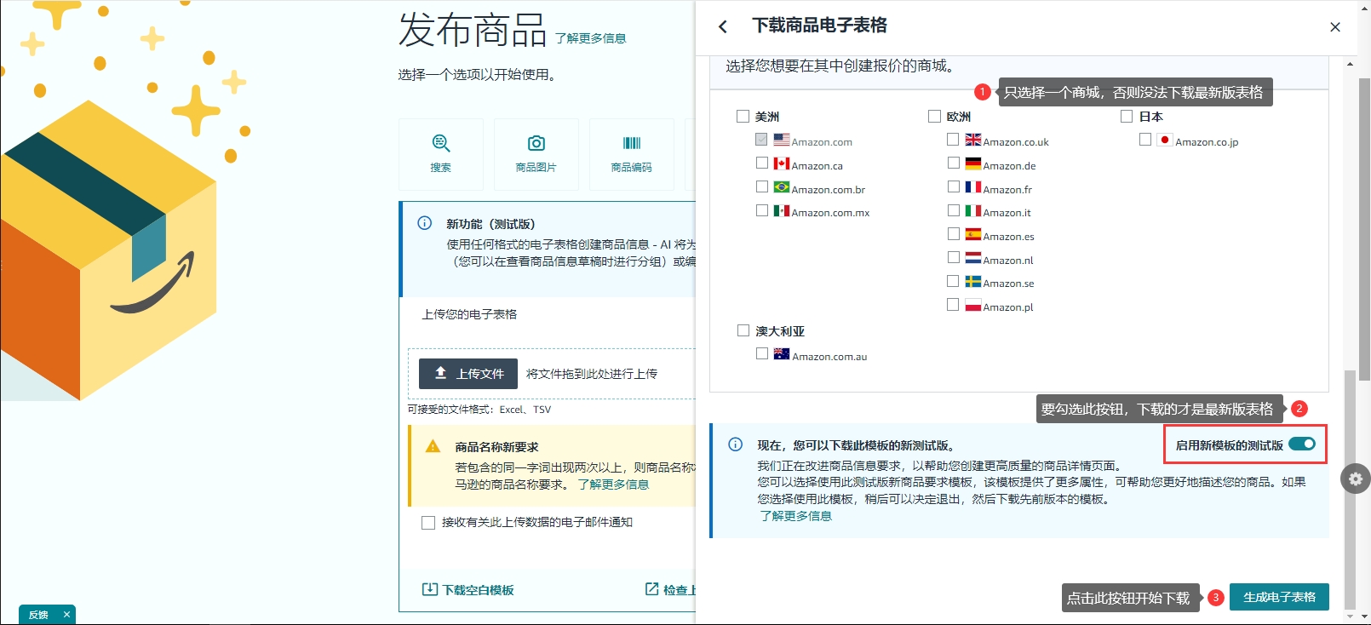Click the Amazon.ca Canada flag
Image resolution: width=1371 pixels, height=625 pixels.
(782, 163)
